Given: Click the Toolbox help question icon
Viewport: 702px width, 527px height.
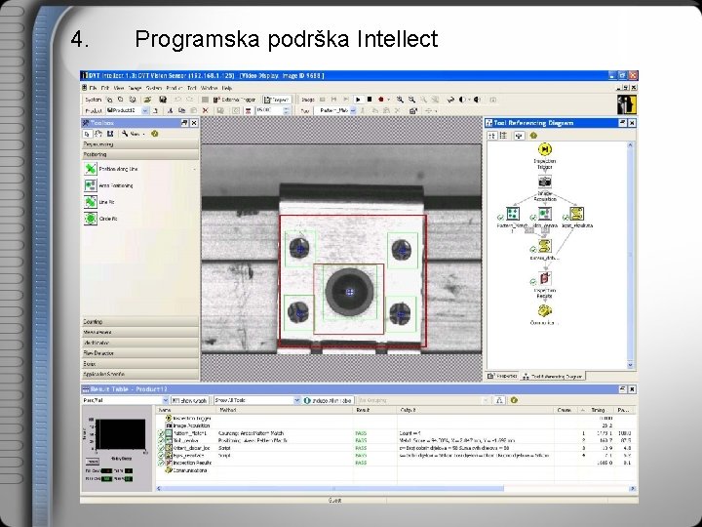Looking at the screenshot, I should [x=154, y=134].
